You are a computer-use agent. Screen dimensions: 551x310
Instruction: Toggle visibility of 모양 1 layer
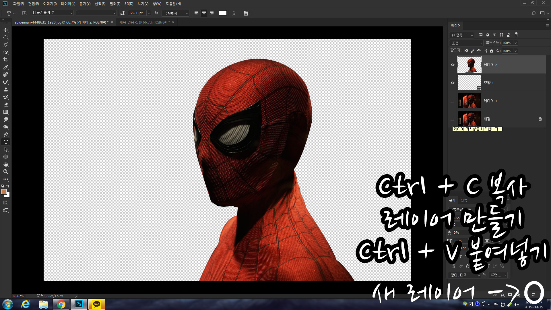click(x=453, y=83)
